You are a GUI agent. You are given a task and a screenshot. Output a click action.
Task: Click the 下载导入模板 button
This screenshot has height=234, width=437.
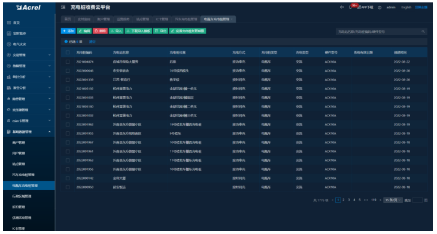tap(138, 31)
